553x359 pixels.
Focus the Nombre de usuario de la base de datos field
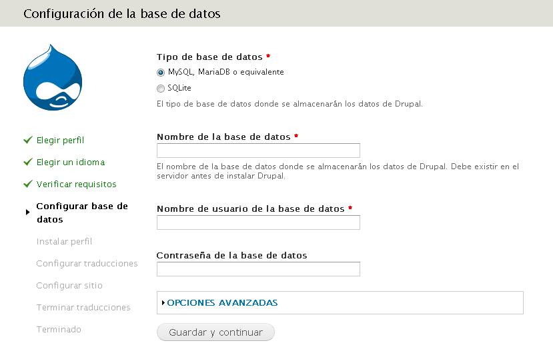click(x=258, y=222)
